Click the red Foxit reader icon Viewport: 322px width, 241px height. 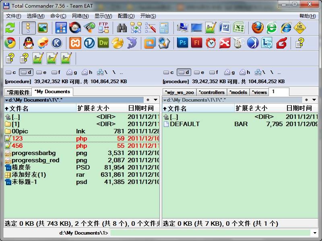(281, 43)
